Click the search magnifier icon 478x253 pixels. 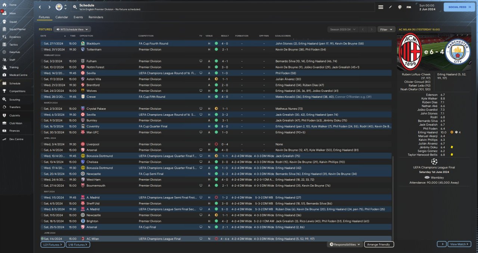(75, 7)
